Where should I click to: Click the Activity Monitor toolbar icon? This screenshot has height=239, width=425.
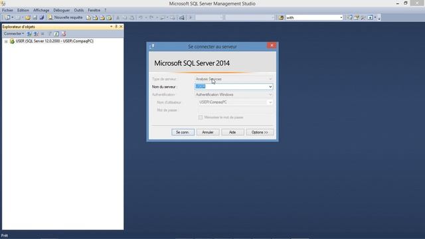181,18
